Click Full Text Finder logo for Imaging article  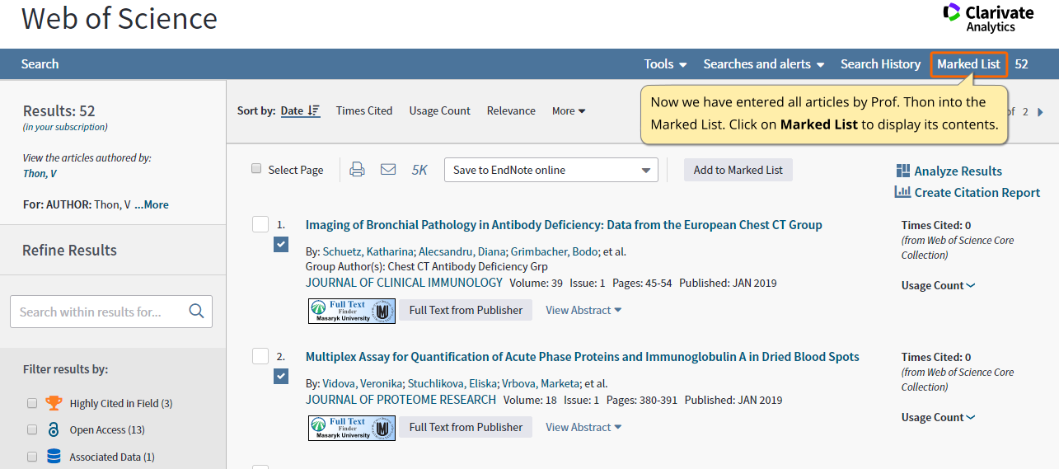coord(352,311)
